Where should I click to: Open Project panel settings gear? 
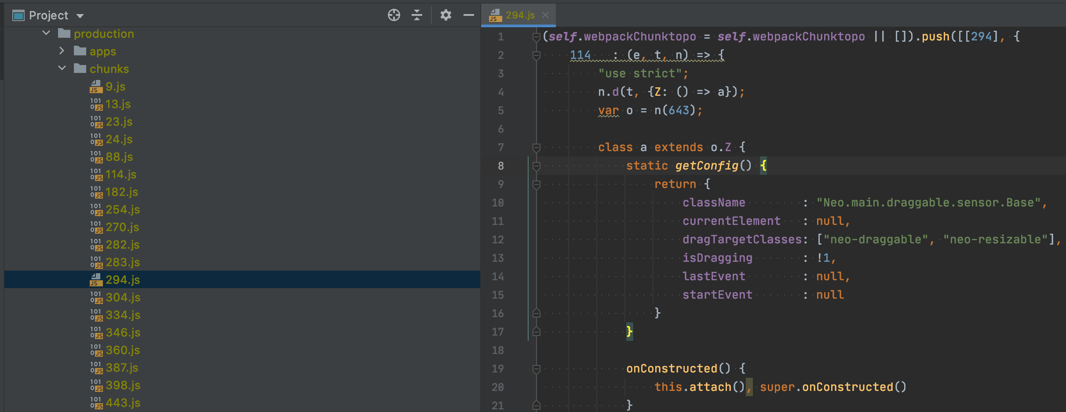pyautogui.click(x=446, y=15)
